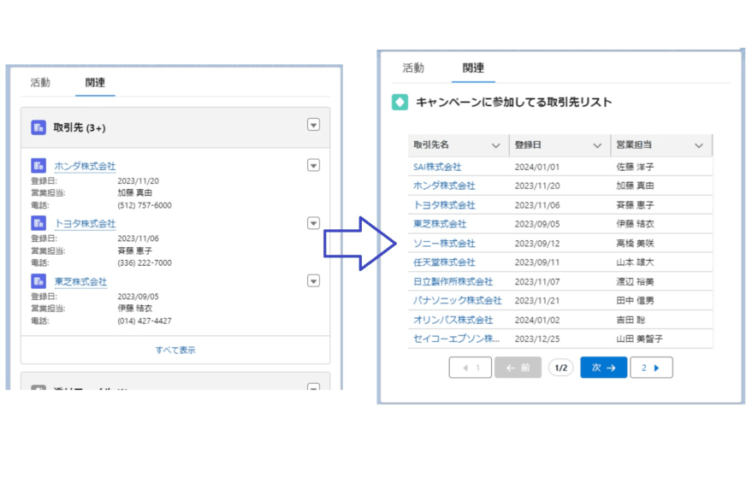Click the 1/2 page indicator
The height and width of the screenshot is (501, 752).
tap(561, 368)
